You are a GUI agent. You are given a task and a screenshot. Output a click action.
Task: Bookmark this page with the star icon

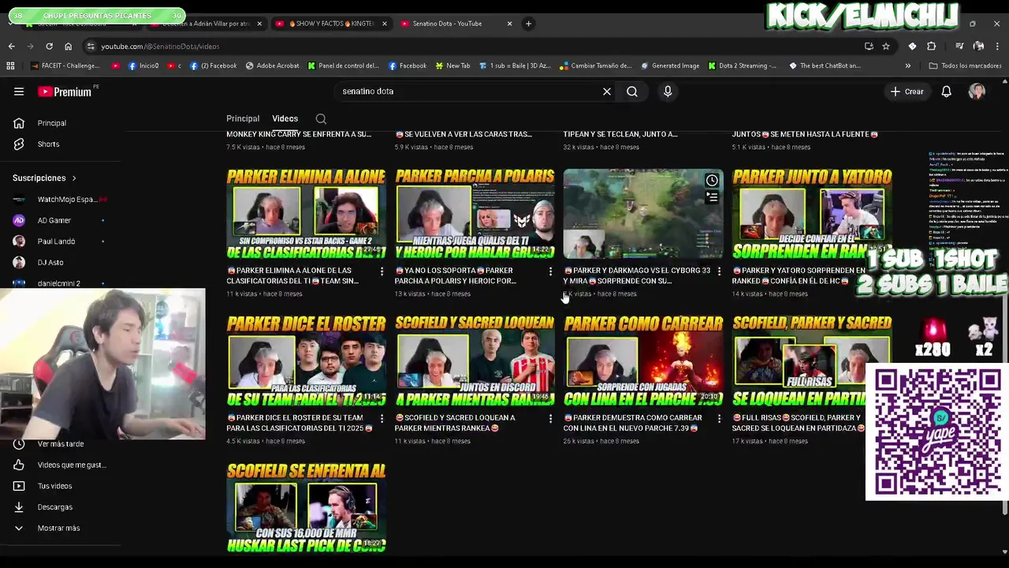click(886, 47)
